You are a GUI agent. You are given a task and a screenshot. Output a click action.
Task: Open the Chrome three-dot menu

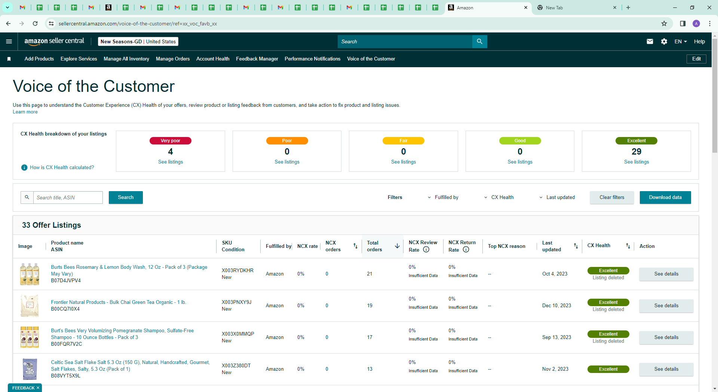click(710, 24)
